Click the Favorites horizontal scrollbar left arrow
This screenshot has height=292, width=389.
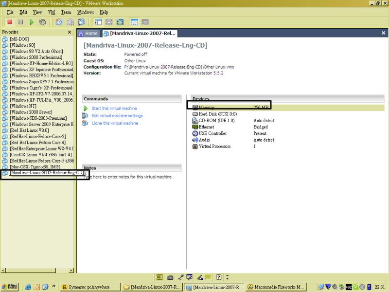(x=3, y=270)
